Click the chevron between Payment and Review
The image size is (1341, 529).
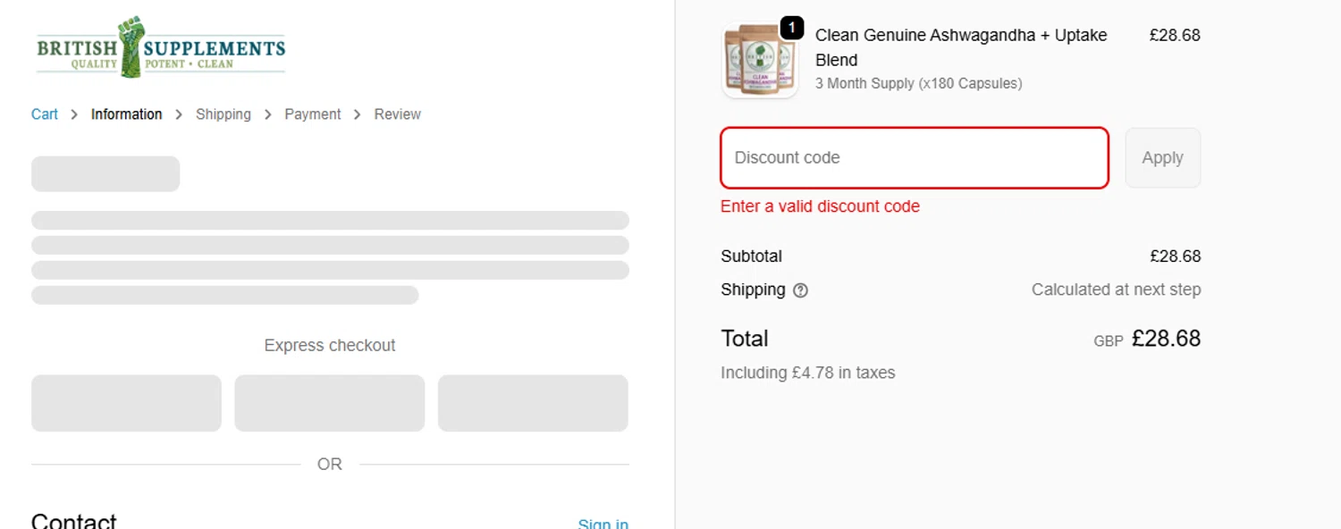358,114
